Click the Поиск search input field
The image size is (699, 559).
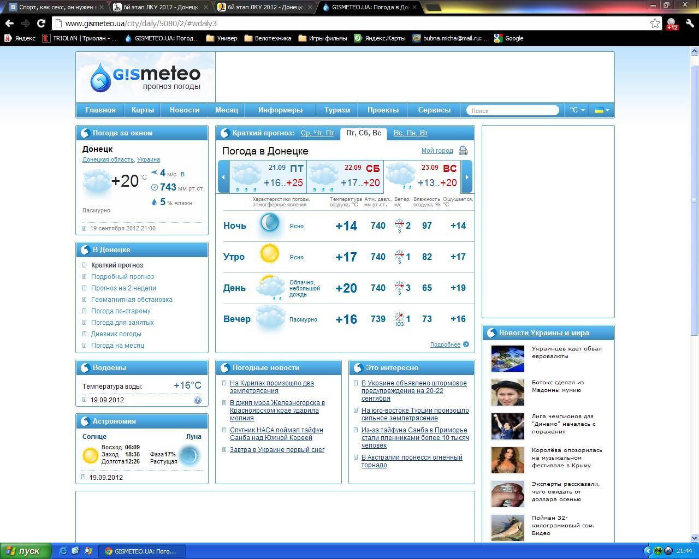tap(512, 110)
